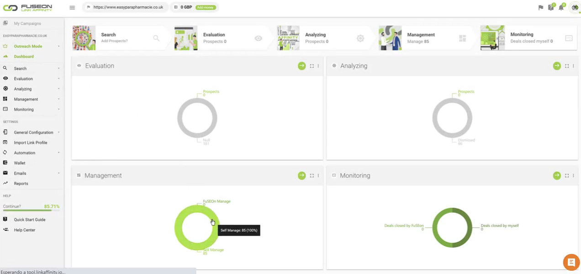Click the Analyzing step gear icon

click(x=360, y=38)
